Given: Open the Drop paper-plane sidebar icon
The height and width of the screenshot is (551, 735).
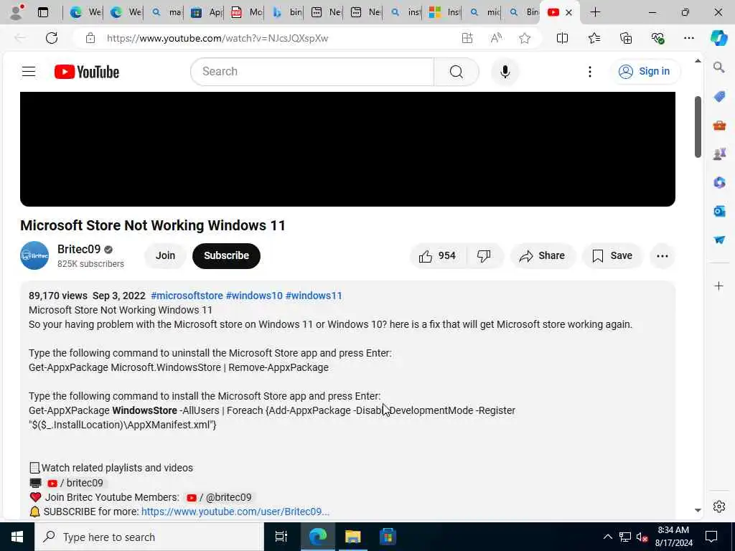Looking at the screenshot, I should click(719, 240).
